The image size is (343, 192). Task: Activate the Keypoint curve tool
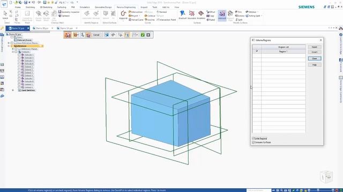coord(123,15)
